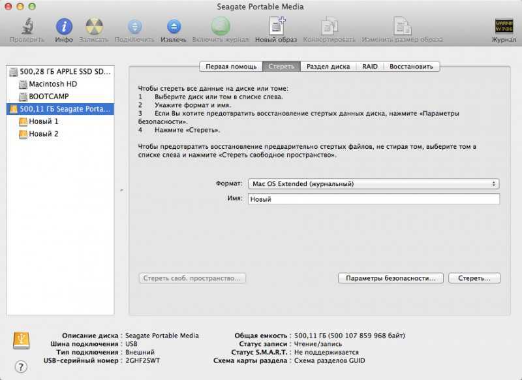
Task: Click the orange USB disk icon in the footer
Action: (22, 340)
